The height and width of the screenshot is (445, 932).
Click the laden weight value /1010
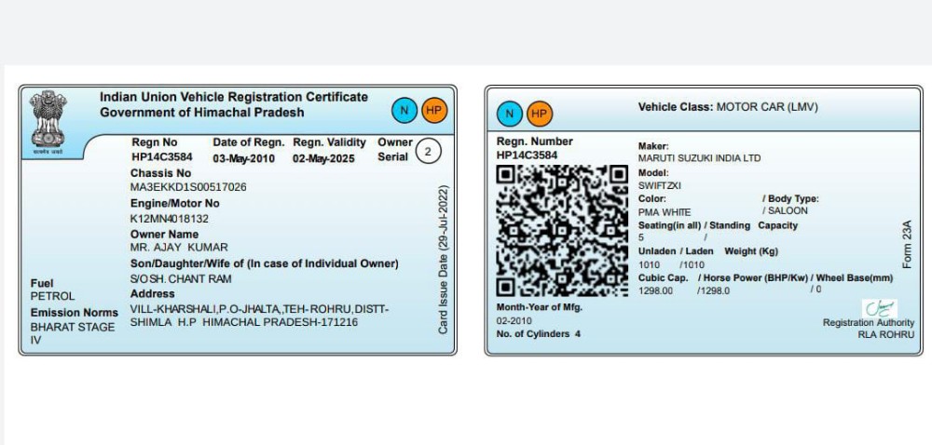tap(692, 265)
